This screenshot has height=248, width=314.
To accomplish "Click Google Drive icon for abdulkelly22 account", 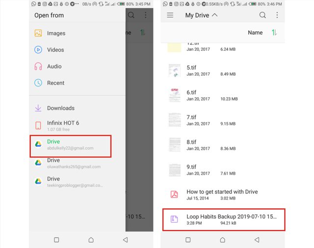I will [x=38, y=144].
